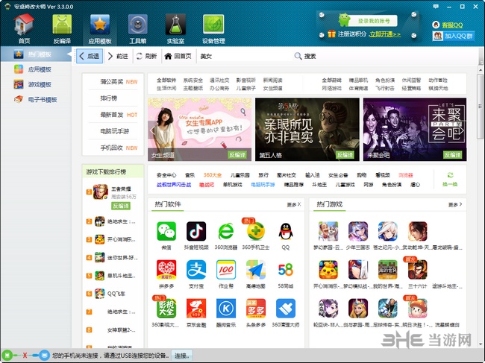Open the 实验室 flask icon
Viewport: 485px width, 363px height.
pos(175,29)
